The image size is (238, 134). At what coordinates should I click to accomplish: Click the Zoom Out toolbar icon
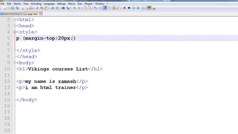point(79,8)
